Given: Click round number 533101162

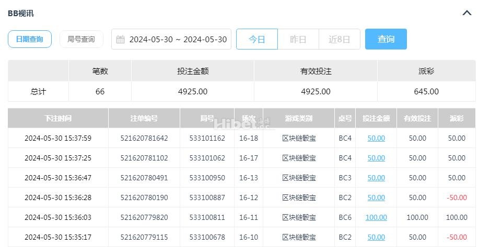Looking at the screenshot, I should click(207, 138).
